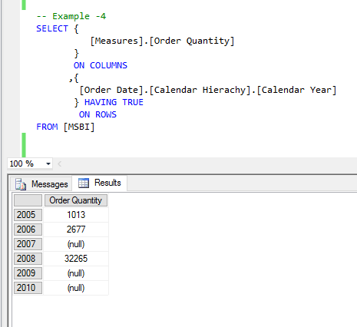357x327 pixels.
Task: Select the Results grid icon
Action: [84, 183]
